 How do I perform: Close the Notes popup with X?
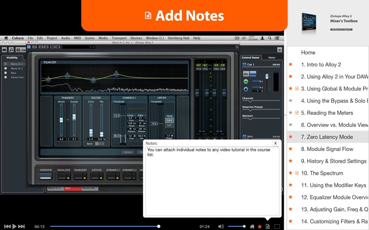[275, 143]
